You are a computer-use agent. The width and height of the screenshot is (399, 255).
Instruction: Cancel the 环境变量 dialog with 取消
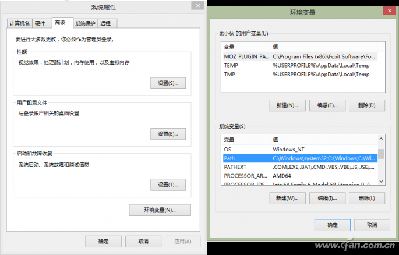pyautogui.click(x=372, y=225)
